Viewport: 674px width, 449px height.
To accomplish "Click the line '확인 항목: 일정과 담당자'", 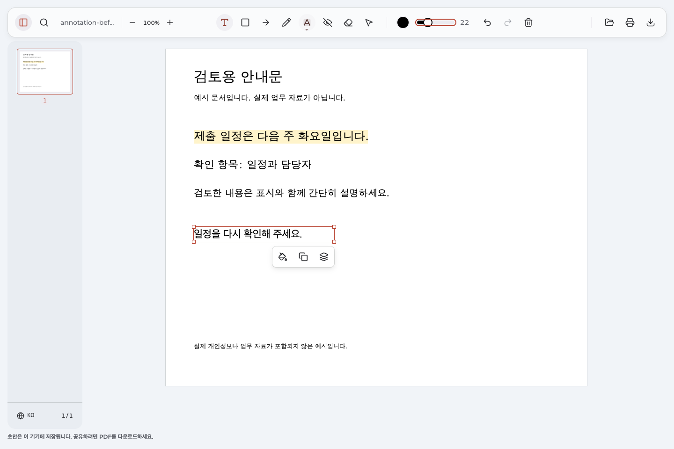I will click(x=253, y=165).
